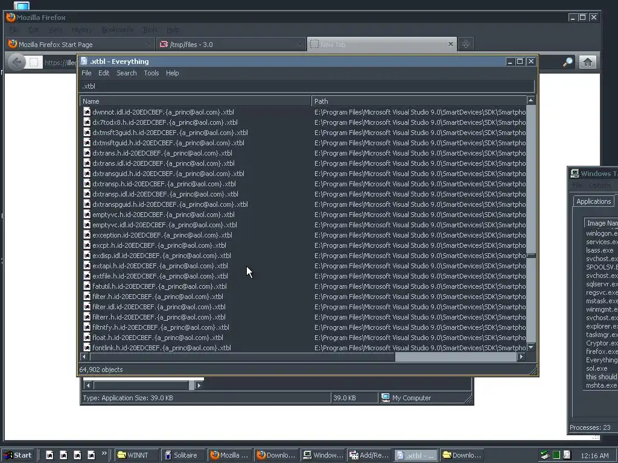Screen dimensions: 618x463
Task: Select file icon of fatutil.h row
Action: pos(87,286)
